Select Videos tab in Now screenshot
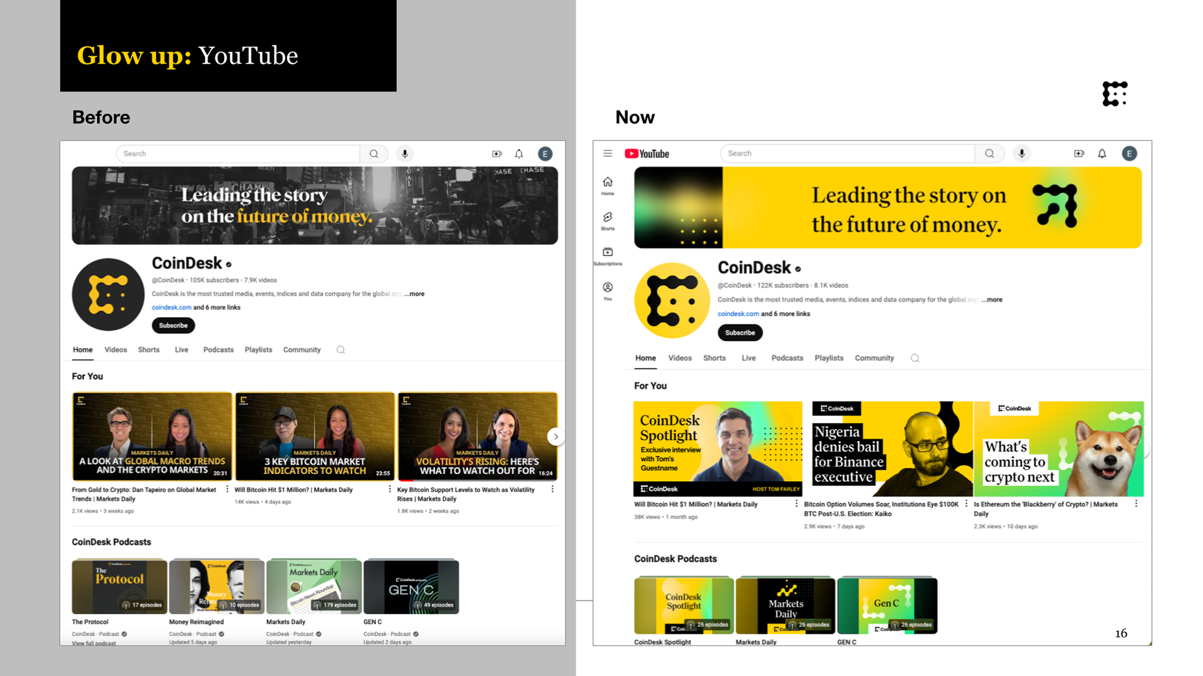 [680, 358]
